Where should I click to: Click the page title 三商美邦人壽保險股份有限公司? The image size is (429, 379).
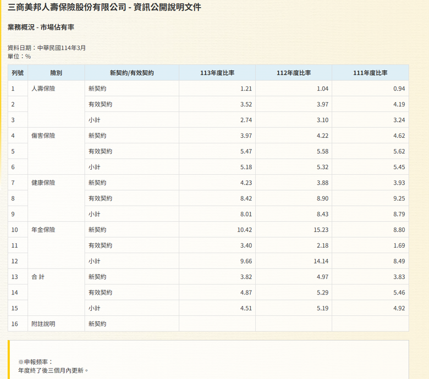point(67,7)
